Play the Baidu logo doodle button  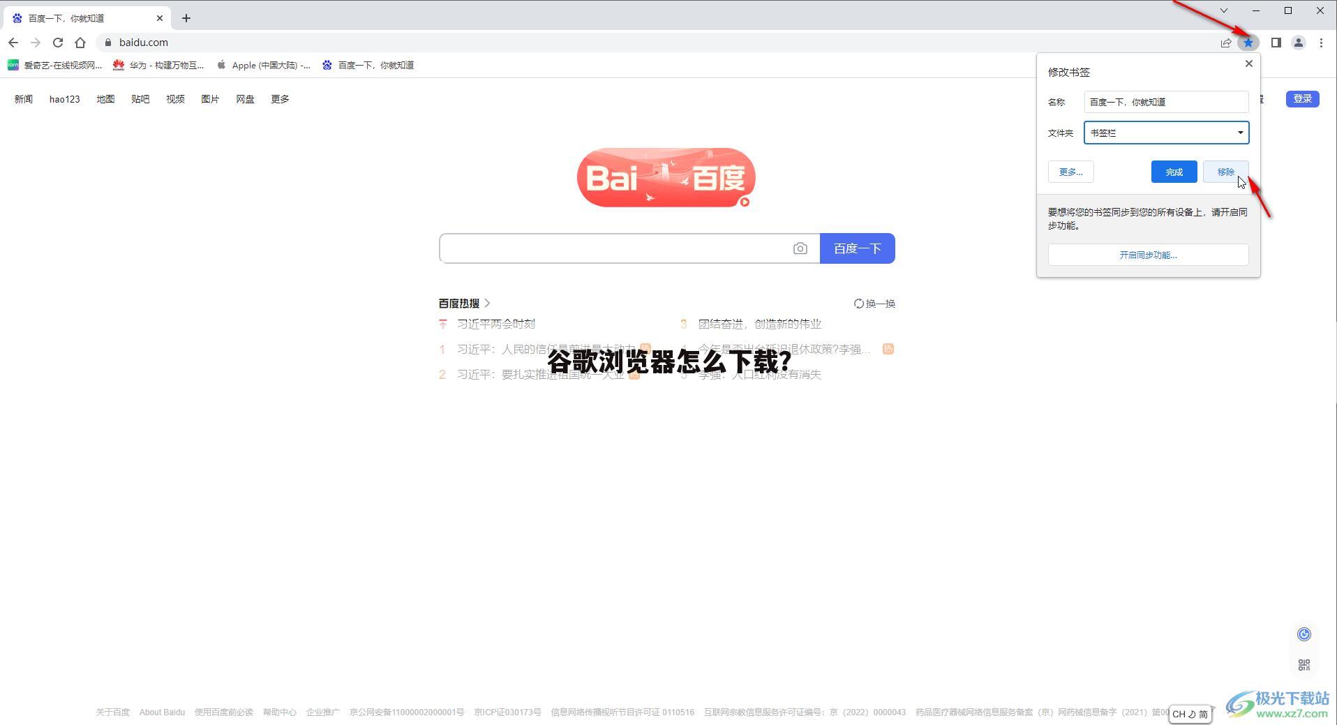tap(745, 202)
